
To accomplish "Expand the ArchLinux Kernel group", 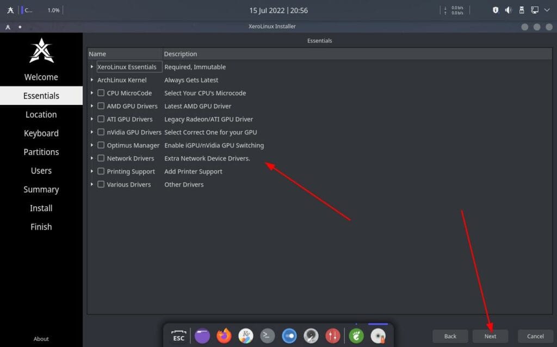I will tap(91, 80).
